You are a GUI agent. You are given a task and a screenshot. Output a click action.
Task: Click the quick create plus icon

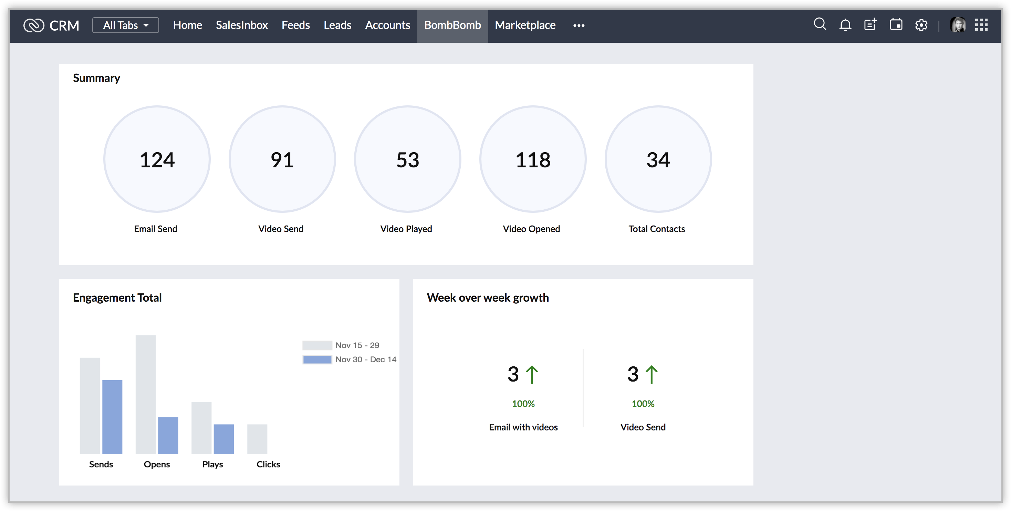coord(871,25)
